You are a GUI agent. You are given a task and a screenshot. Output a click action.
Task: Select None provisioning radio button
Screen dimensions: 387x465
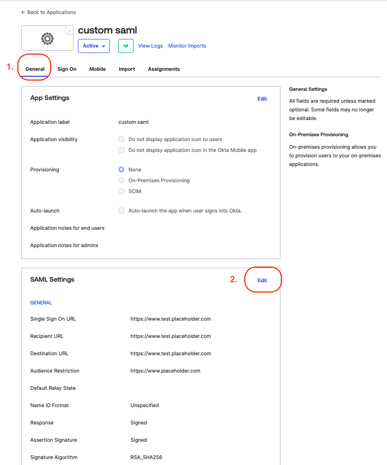coord(121,170)
